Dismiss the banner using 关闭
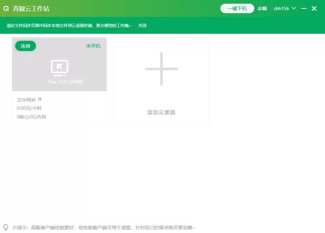Image resolution: width=325 pixels, height=233 pixels. tap(142, 26)
